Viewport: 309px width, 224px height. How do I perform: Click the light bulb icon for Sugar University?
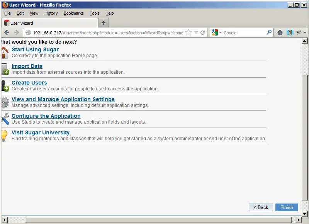tap(4, 136)
